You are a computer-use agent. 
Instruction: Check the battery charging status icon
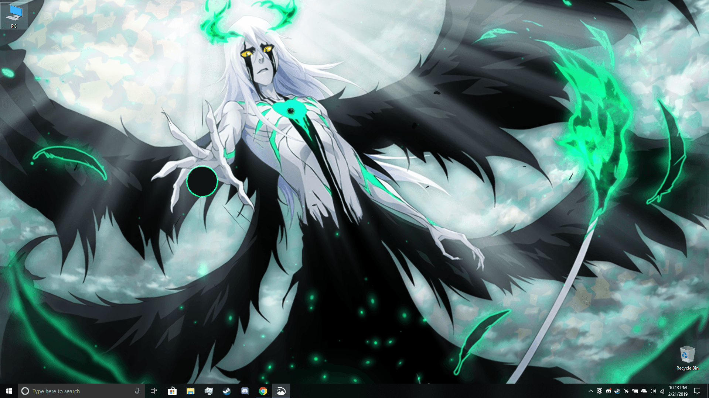pos(635,391)
